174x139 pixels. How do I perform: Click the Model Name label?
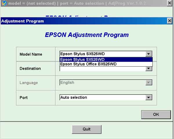31,54
